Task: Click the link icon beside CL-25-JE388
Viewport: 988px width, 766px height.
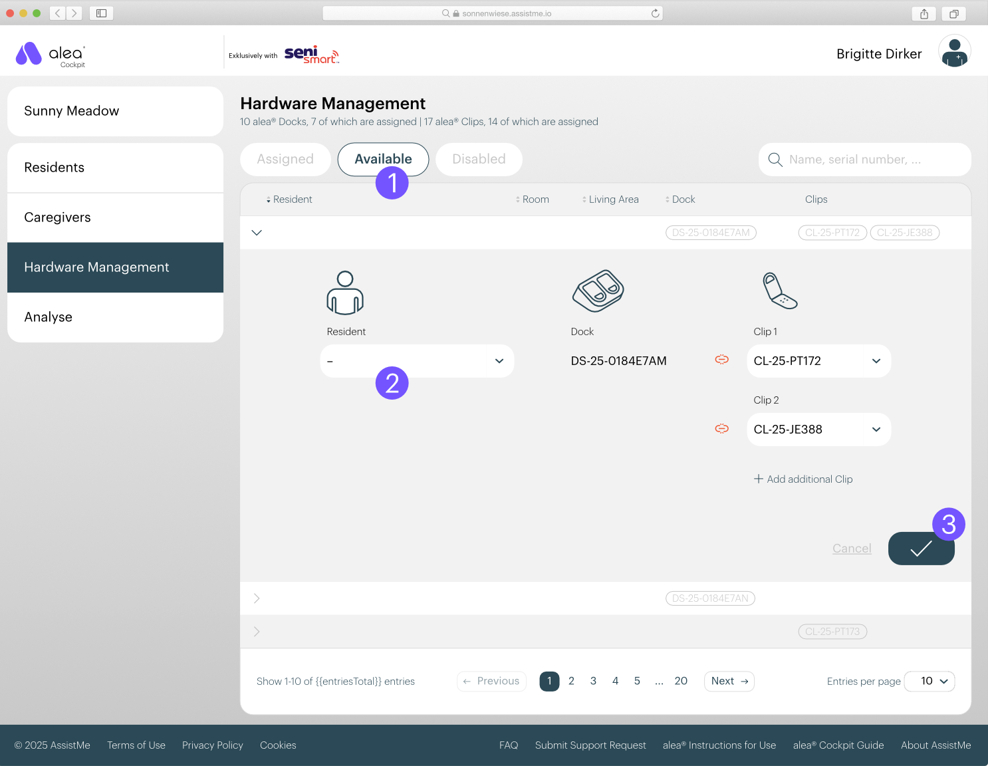Action: 721,429
